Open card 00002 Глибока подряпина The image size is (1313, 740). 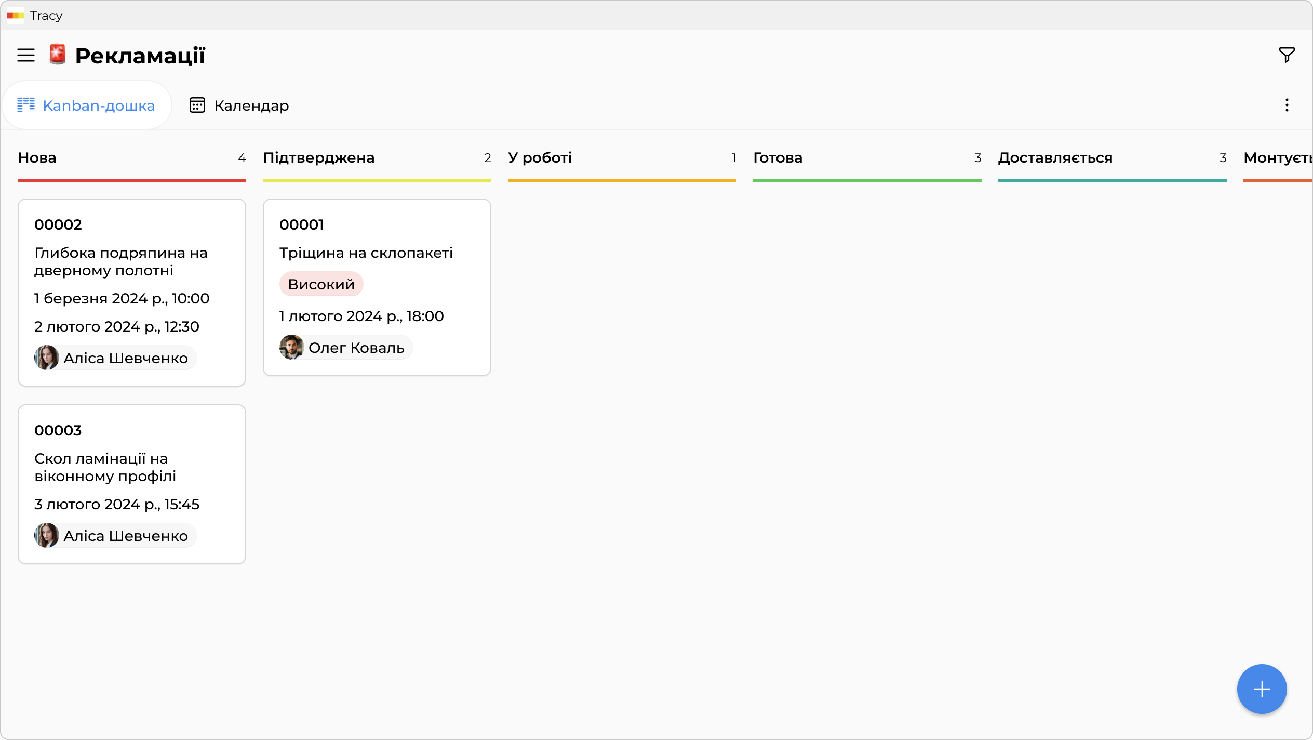(120, 261)
